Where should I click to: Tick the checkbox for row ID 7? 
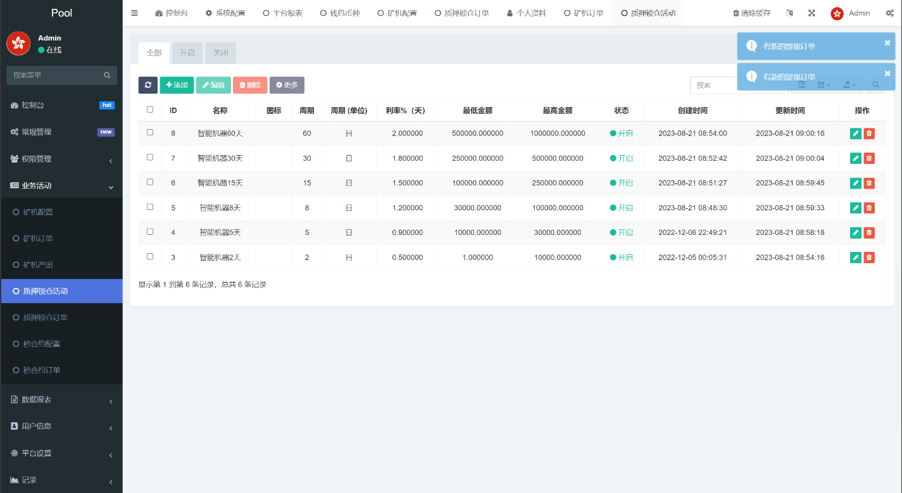click(150, 158)
